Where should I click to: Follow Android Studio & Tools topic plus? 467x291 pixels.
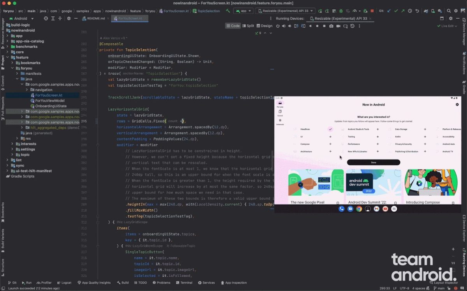(377, 129)
